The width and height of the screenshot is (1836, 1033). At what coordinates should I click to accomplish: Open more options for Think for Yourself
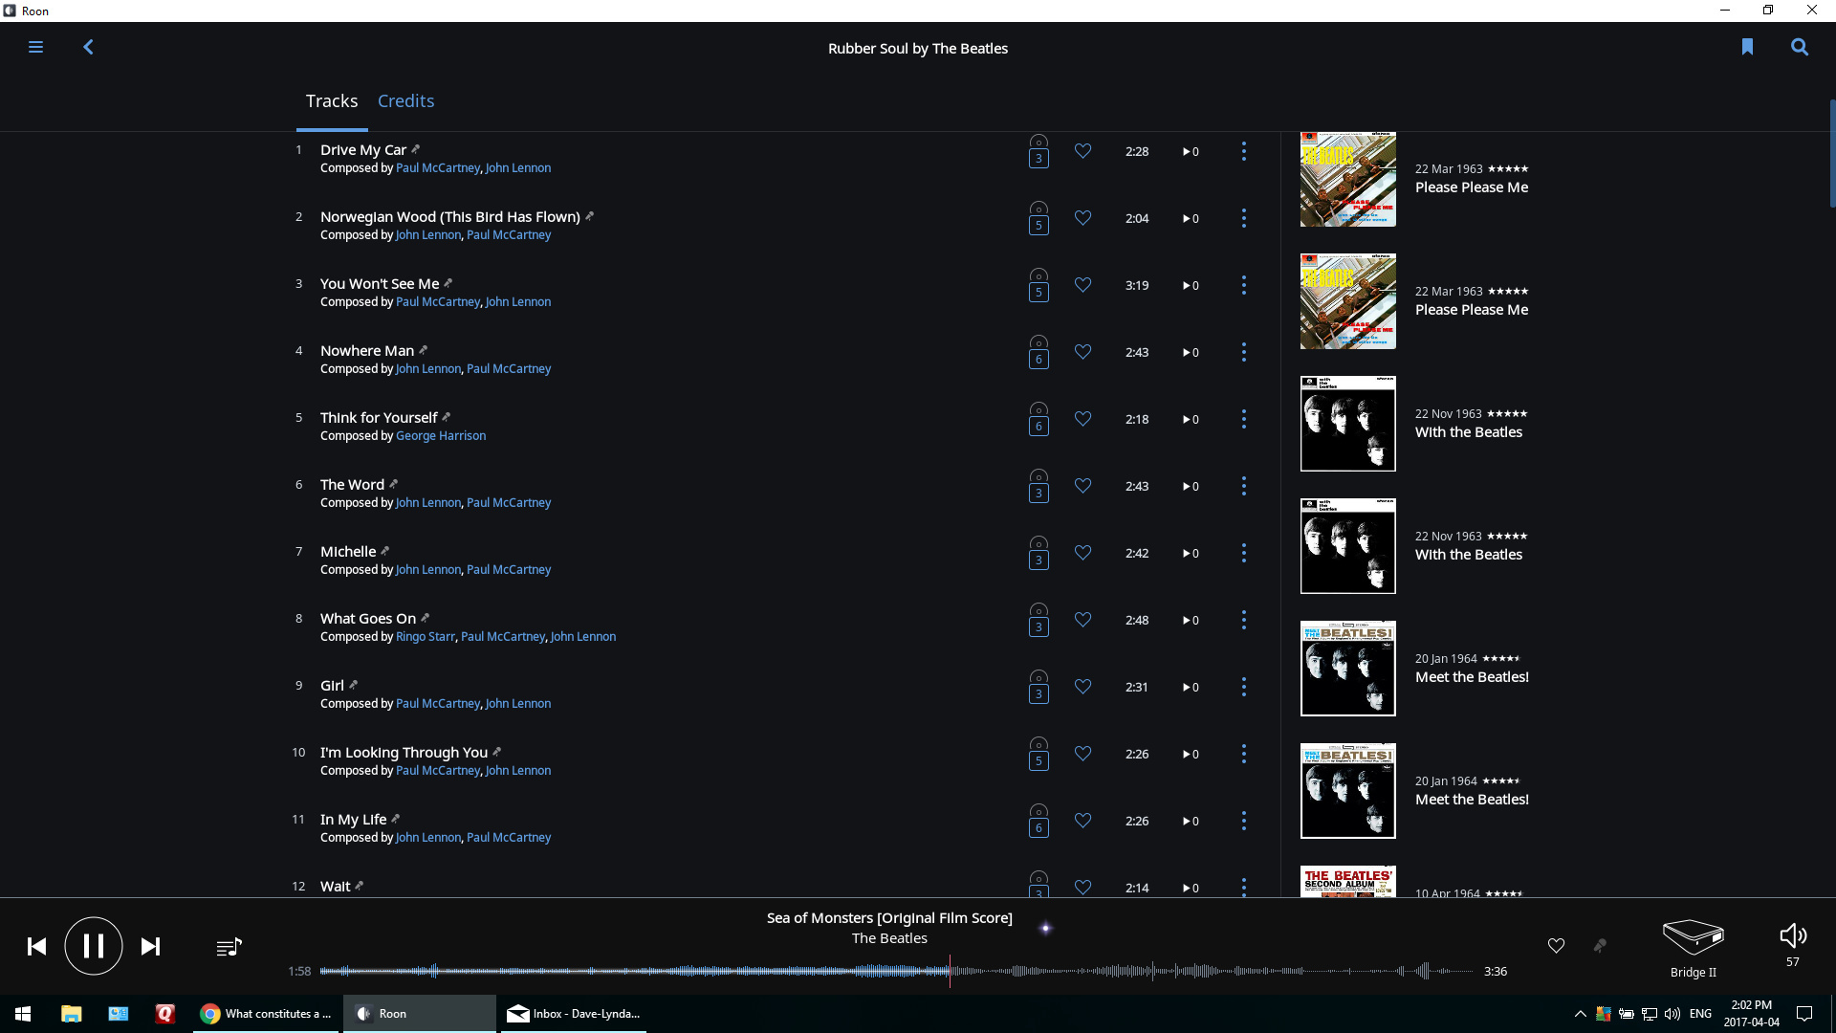coord(1243,419)
